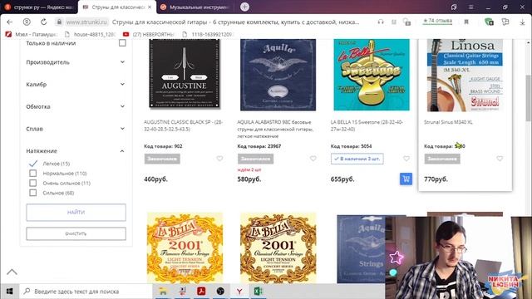Open the Windows Start menu

9,292
